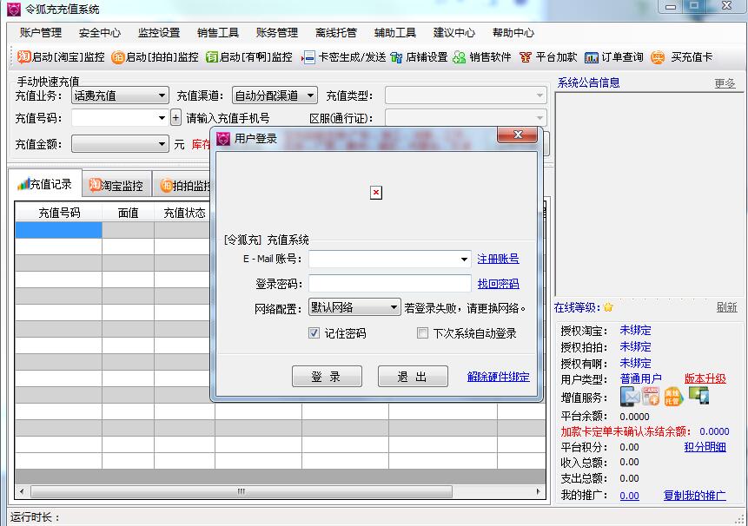
Task: Open the 注册账号 link
Action: 498,259
